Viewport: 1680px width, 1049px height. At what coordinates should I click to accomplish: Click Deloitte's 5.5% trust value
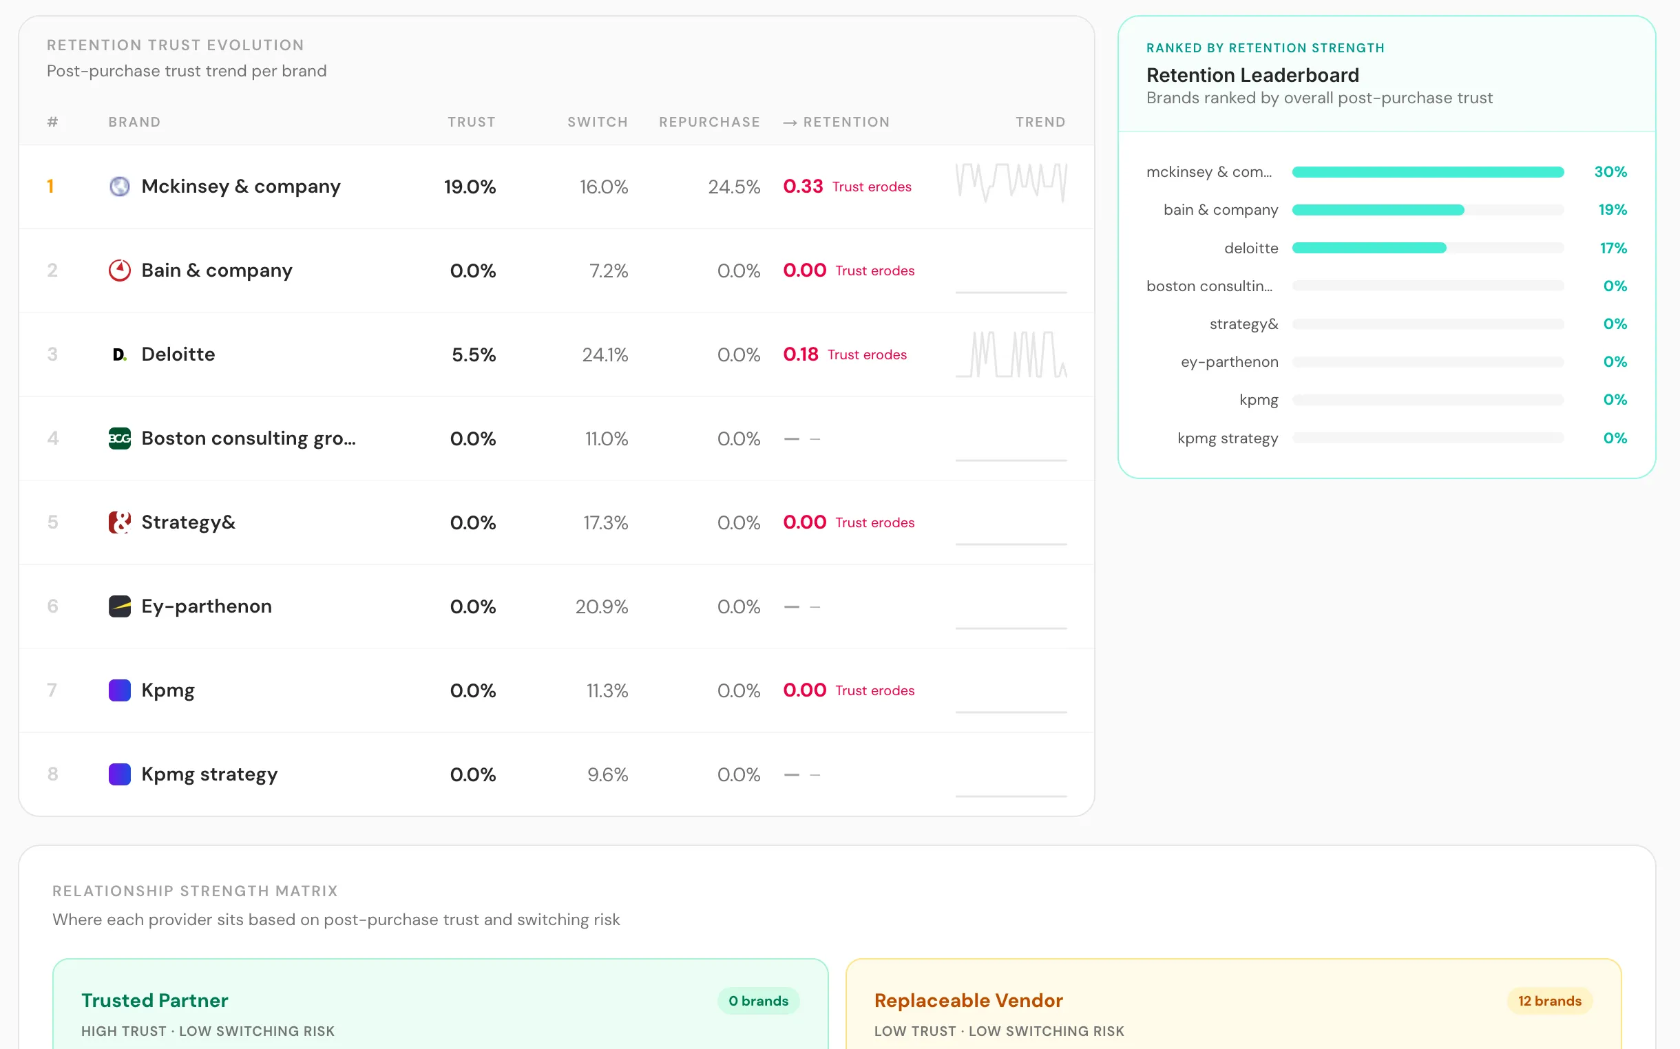coord(474,354)
